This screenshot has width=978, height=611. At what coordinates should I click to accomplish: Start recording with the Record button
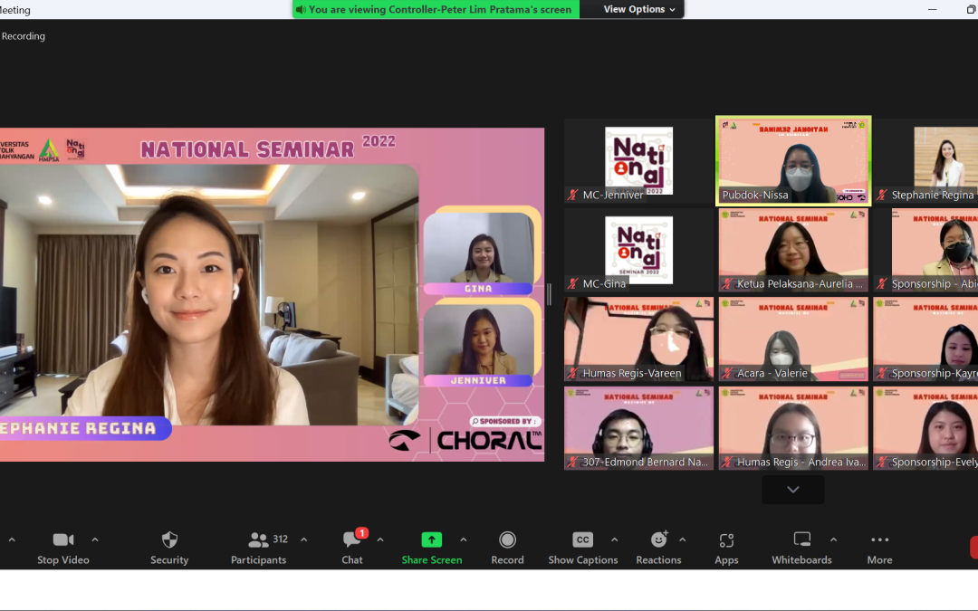[507, 540]
